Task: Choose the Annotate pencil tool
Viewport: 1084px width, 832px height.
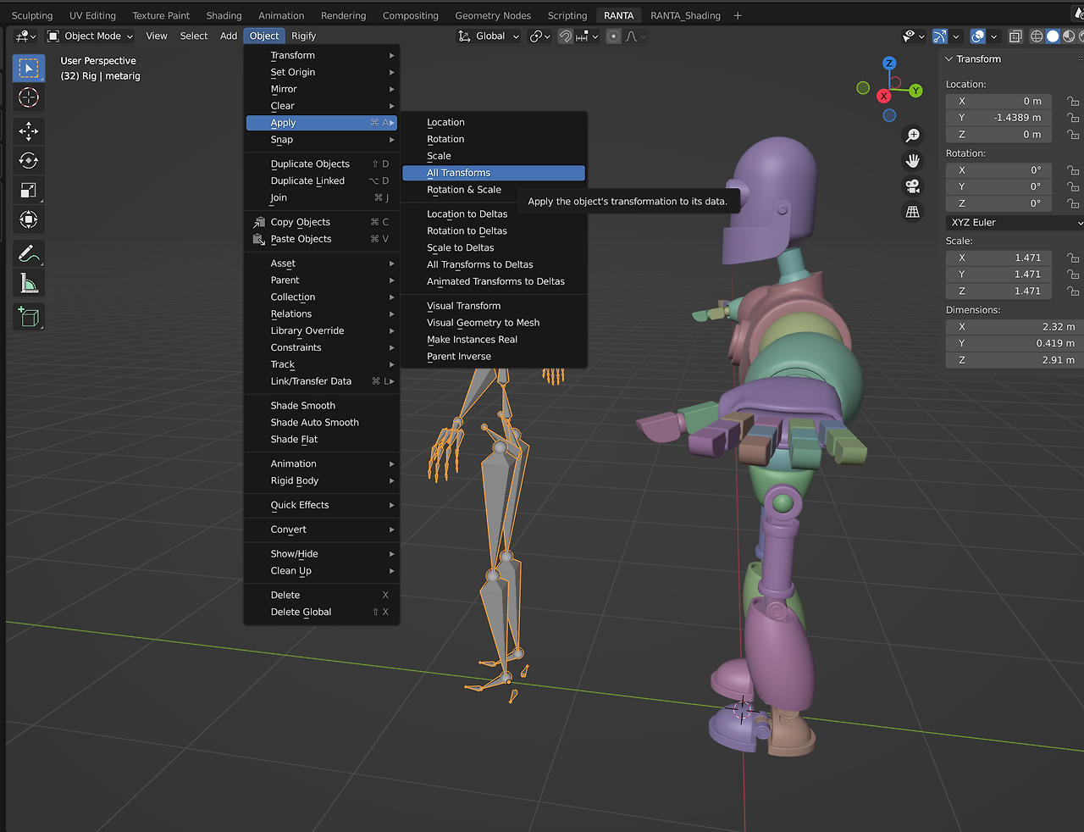Action: [x=29, y=253]
